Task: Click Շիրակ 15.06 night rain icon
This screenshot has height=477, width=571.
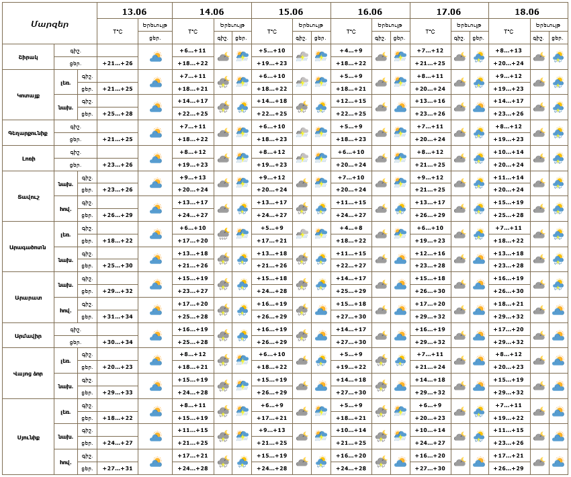Action: (302, 57)
